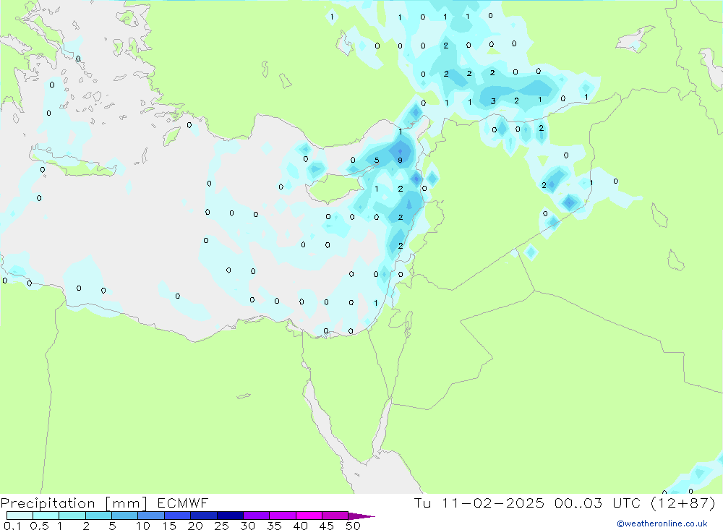Click the '40' legend scale label
Viewport: 723px width, 530px height.
point(301,526)
